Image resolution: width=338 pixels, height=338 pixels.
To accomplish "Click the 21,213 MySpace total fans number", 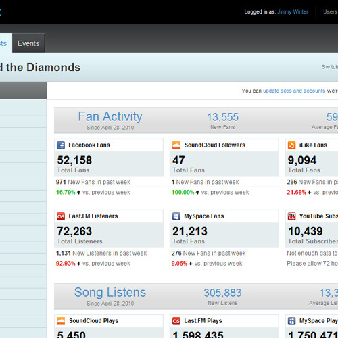I will pyautogui.click(x=190, y=231).
